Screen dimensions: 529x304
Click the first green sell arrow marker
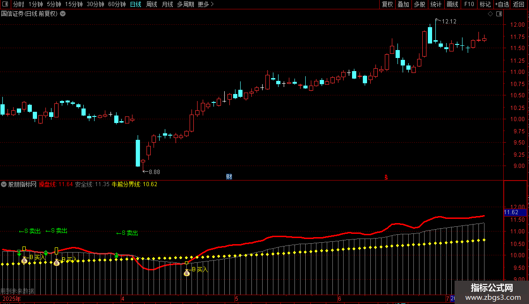click(19, 253)
